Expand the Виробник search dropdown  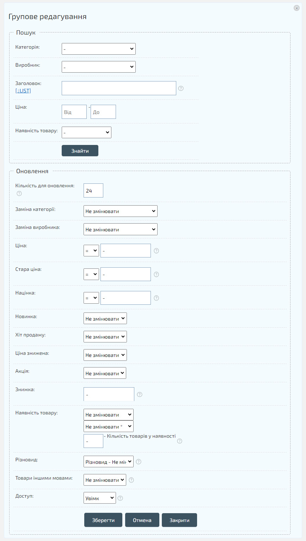click(98, 67)
